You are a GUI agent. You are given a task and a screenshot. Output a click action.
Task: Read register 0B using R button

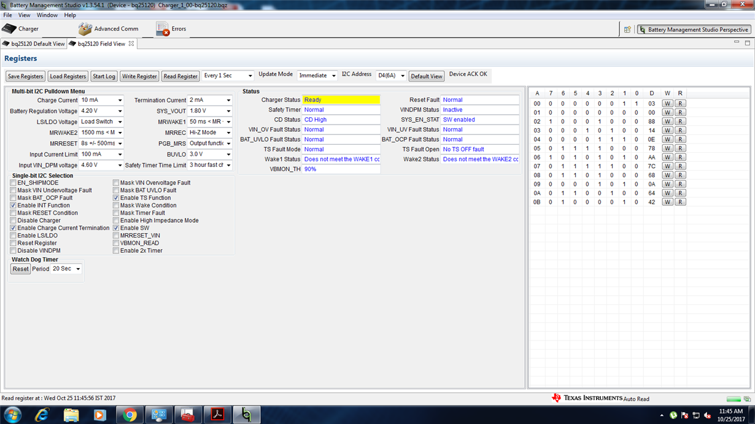click(680, 202)
